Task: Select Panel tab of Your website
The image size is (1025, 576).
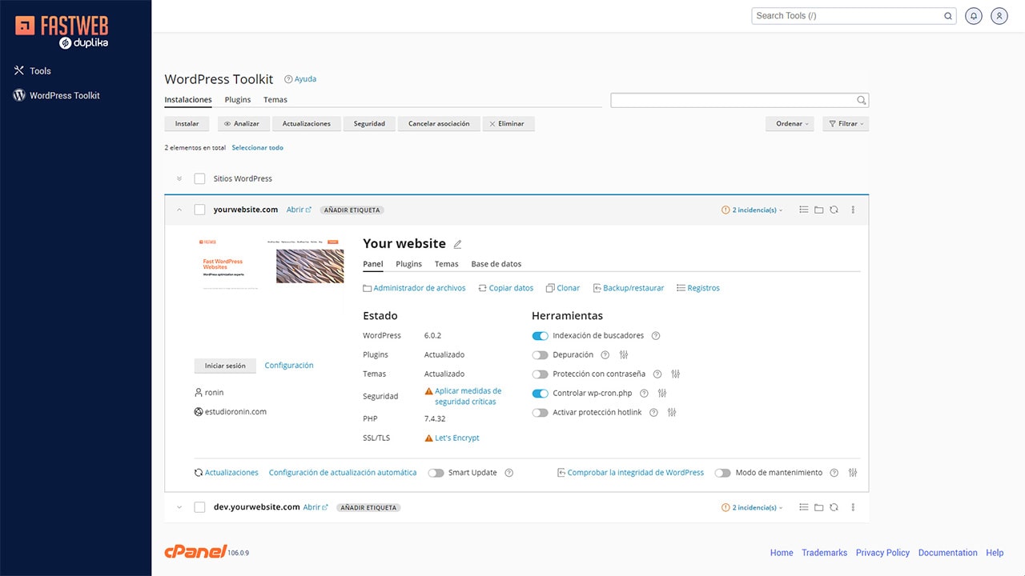Action: (x=373, y=264)
